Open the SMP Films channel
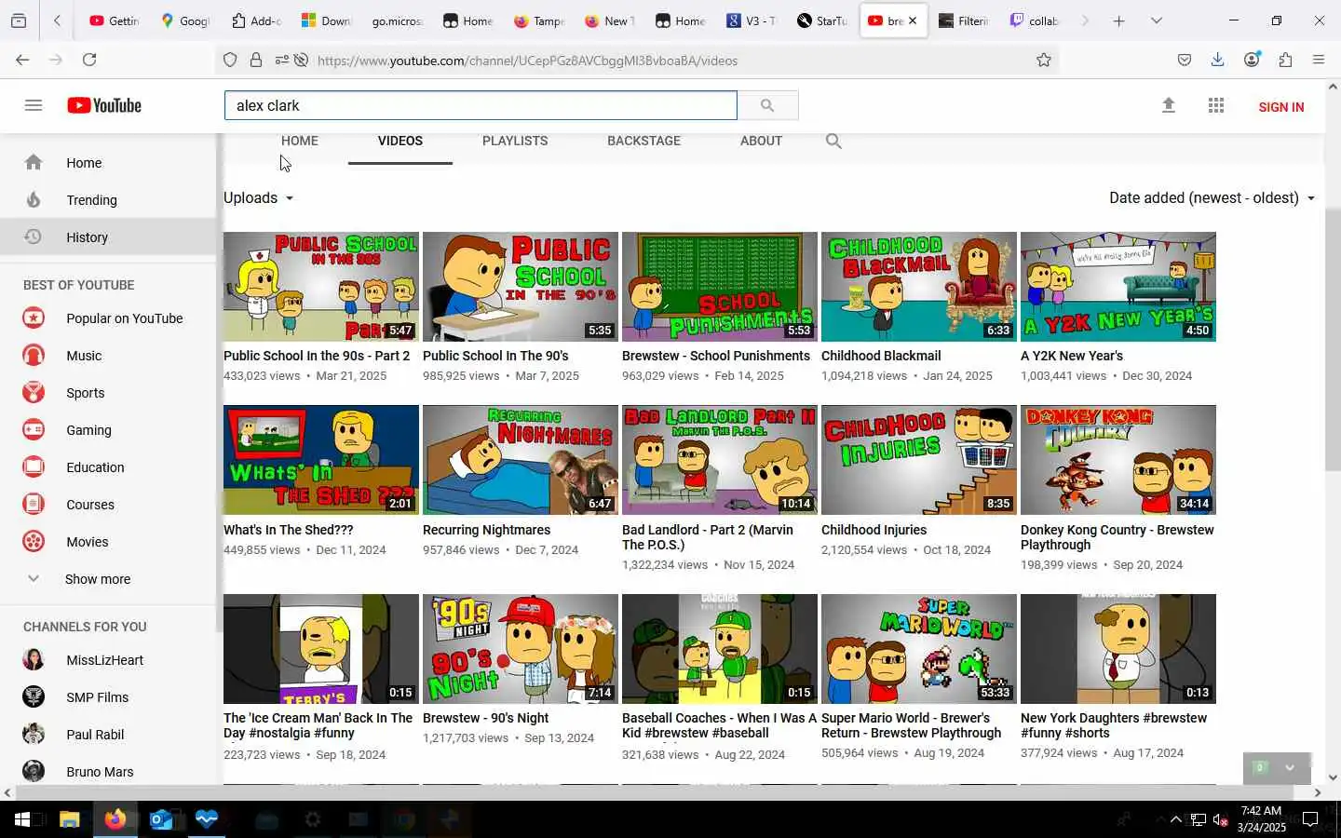 tap(97, 697)
